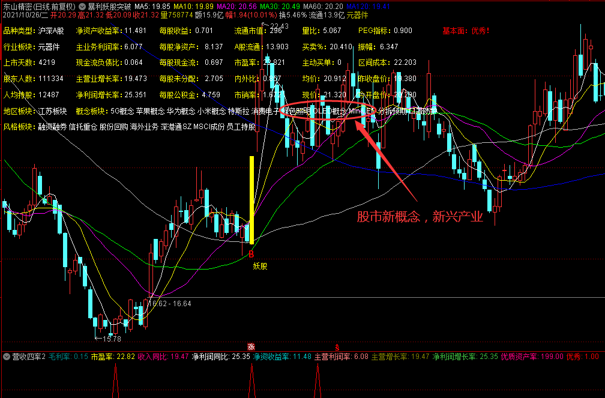Click the 5G概念 concept tag
This screenshot has width=605, height=398.
pos(122,111)
